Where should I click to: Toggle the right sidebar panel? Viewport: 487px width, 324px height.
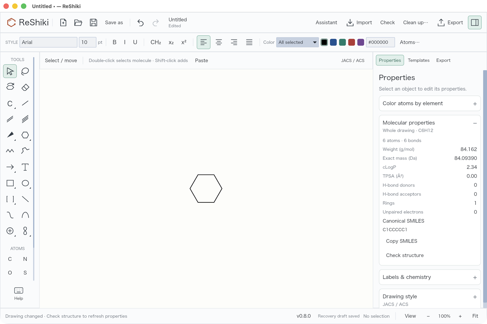click(x=475, y=23)
